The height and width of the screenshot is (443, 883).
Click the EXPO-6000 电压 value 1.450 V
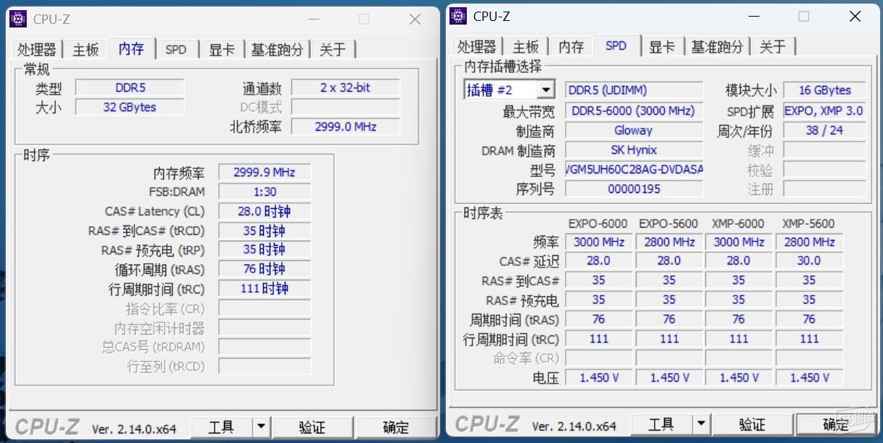(598, 377)
